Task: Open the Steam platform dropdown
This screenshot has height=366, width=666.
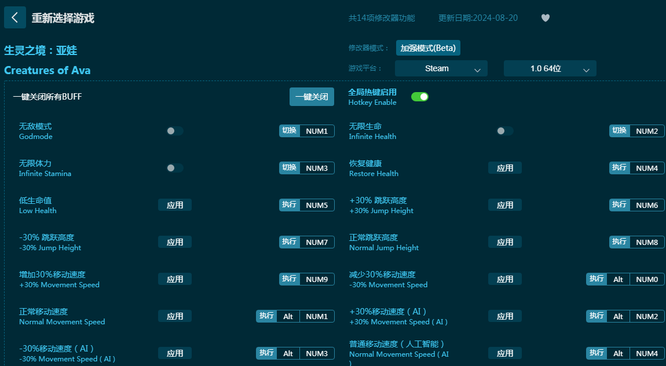Action: point(441,68)
